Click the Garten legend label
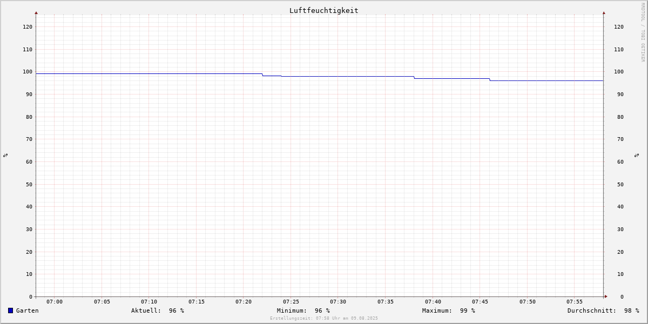 [28, 310]
